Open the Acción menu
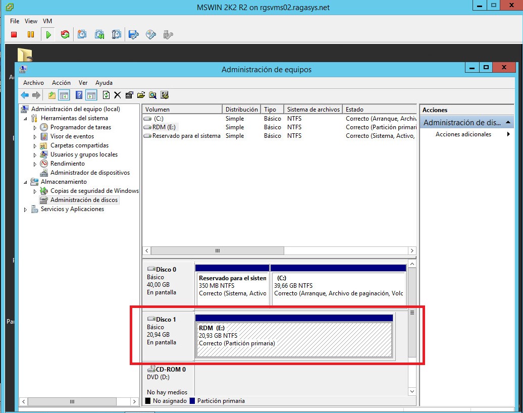Screen dimensions: 523x413 tap(61, 82)
